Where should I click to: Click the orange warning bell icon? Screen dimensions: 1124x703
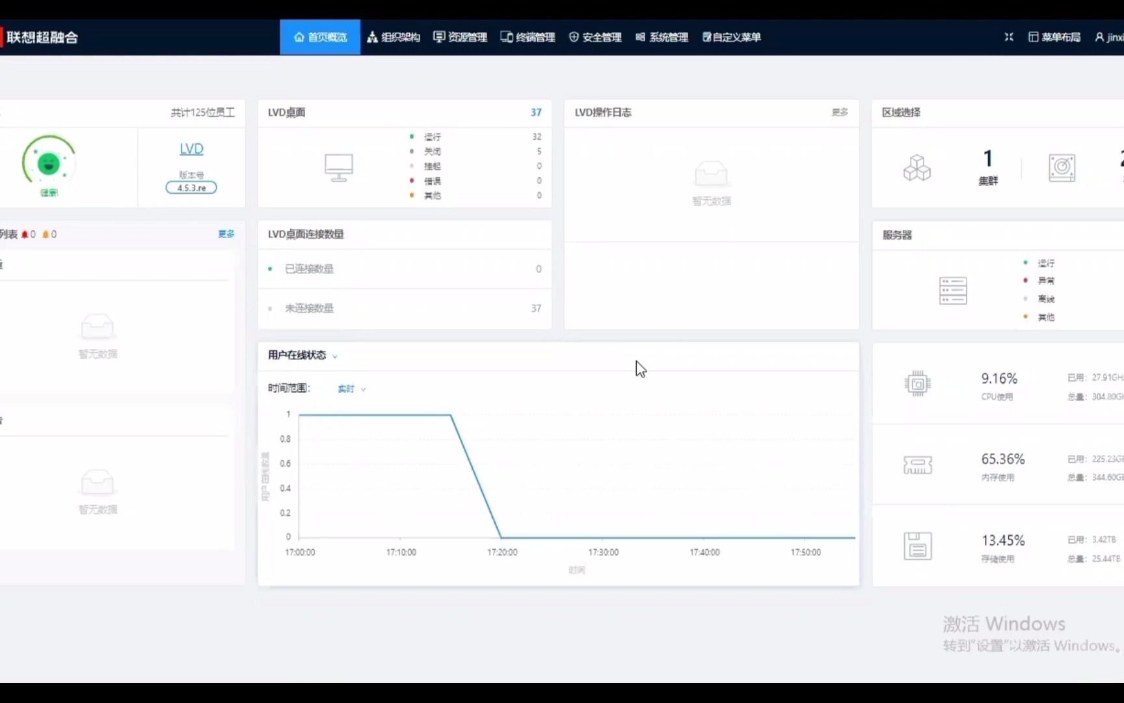[46, 234]
